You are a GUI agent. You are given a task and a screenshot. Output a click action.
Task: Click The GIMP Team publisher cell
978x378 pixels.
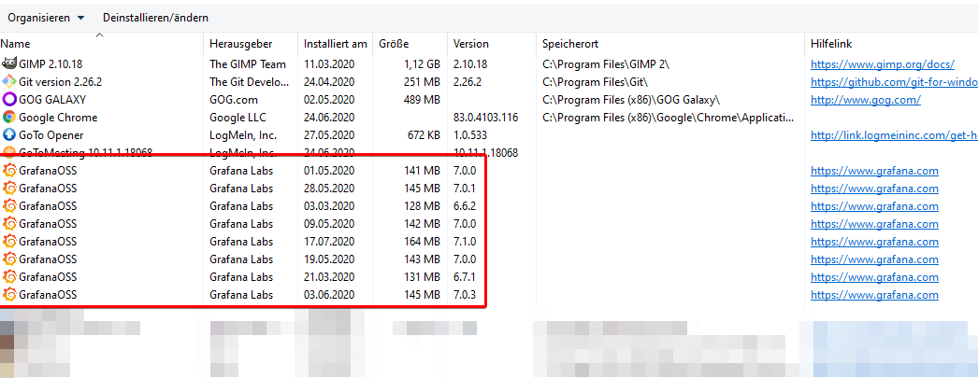248,64
